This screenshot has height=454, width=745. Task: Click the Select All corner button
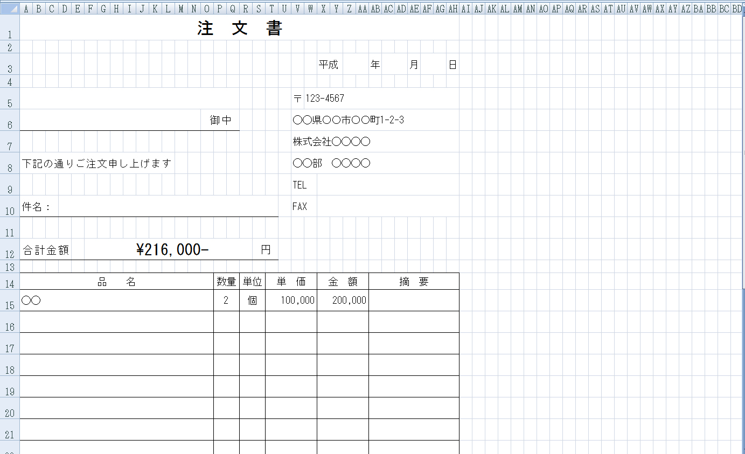point(10,9)
